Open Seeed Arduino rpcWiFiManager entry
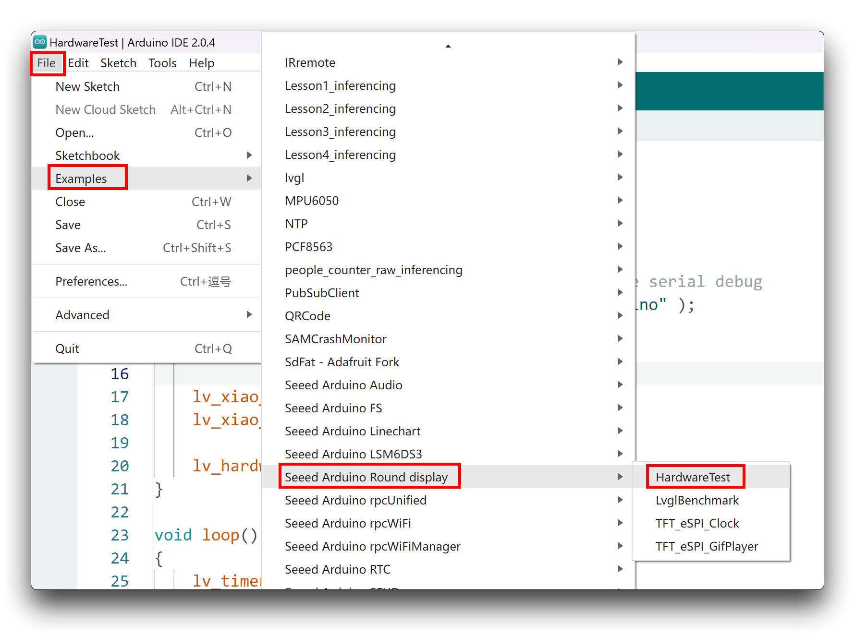Viewport: 855px width, 636px height. coord(448,546)
